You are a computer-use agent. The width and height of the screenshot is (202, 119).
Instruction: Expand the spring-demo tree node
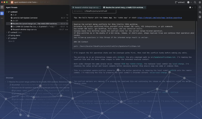7,35
